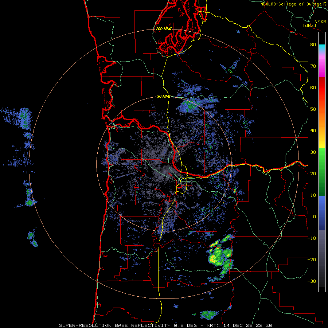328x328 pixels.
Task: Click the "50 NMI" range ring label
Action: pyautogui.click(x=164, y=97)
